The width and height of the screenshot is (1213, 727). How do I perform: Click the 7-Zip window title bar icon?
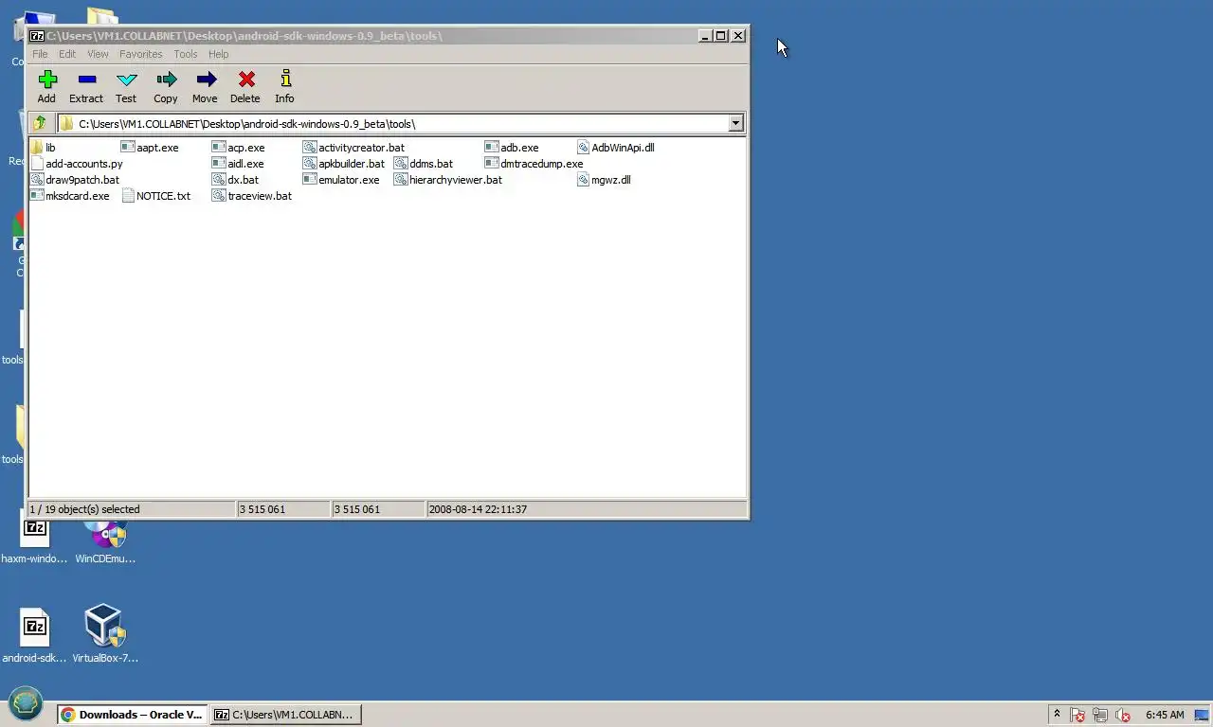(x=37, y=36)
